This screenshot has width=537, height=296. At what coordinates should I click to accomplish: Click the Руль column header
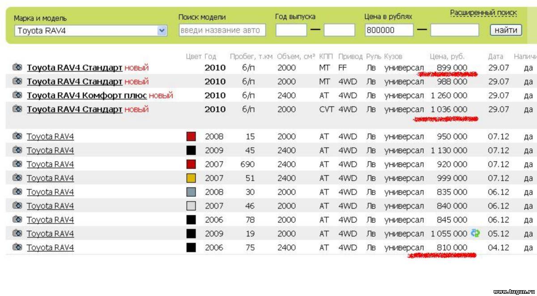(x=374, y=57)
